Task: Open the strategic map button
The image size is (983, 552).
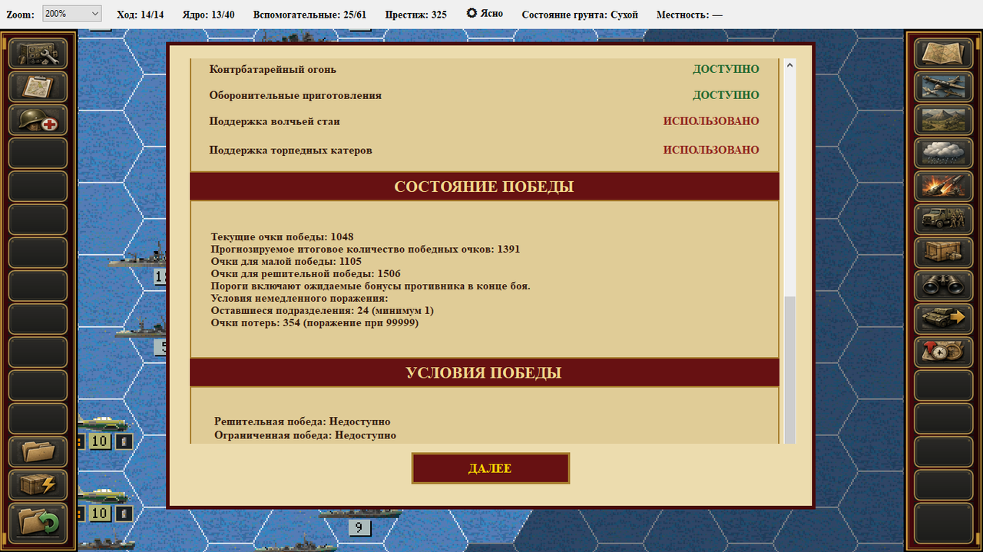Action: click(944, 53)
